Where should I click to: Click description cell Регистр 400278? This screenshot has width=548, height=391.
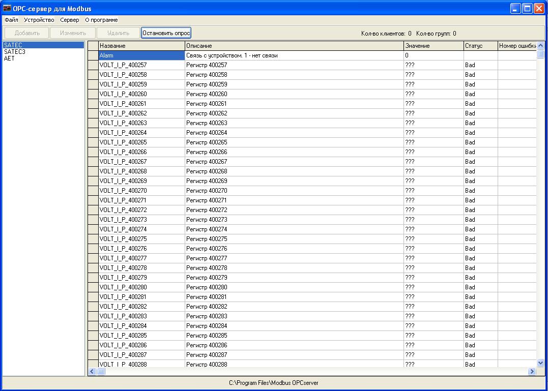[294, 268]
